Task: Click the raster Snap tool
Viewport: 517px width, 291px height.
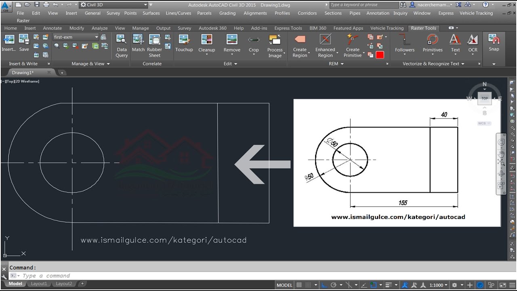Action: (x=494, y=42)
